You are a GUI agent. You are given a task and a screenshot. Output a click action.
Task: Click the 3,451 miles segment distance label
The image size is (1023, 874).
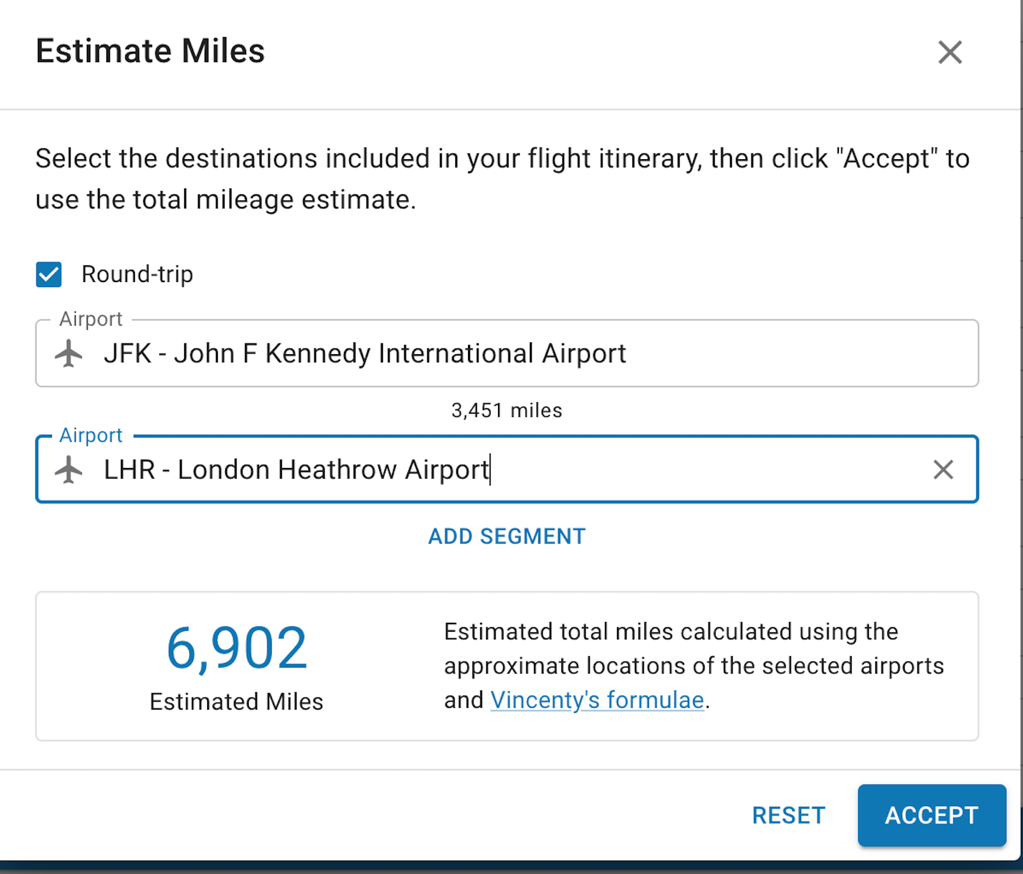click(506, 410)
